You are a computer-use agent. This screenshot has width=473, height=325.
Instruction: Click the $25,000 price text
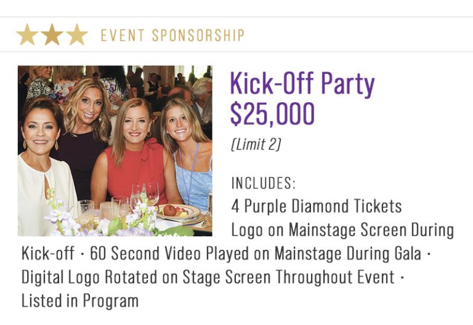pyautogui.click(x=272, y=114)
